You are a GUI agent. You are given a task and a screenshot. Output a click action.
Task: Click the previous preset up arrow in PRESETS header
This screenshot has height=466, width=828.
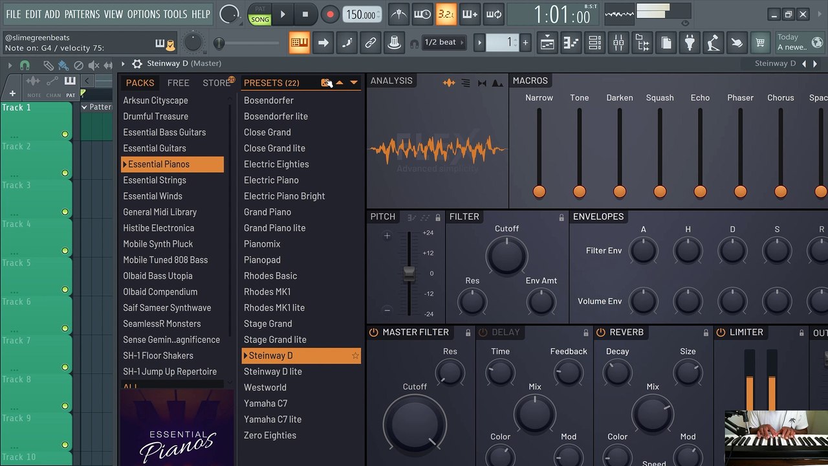click(340, 83)
